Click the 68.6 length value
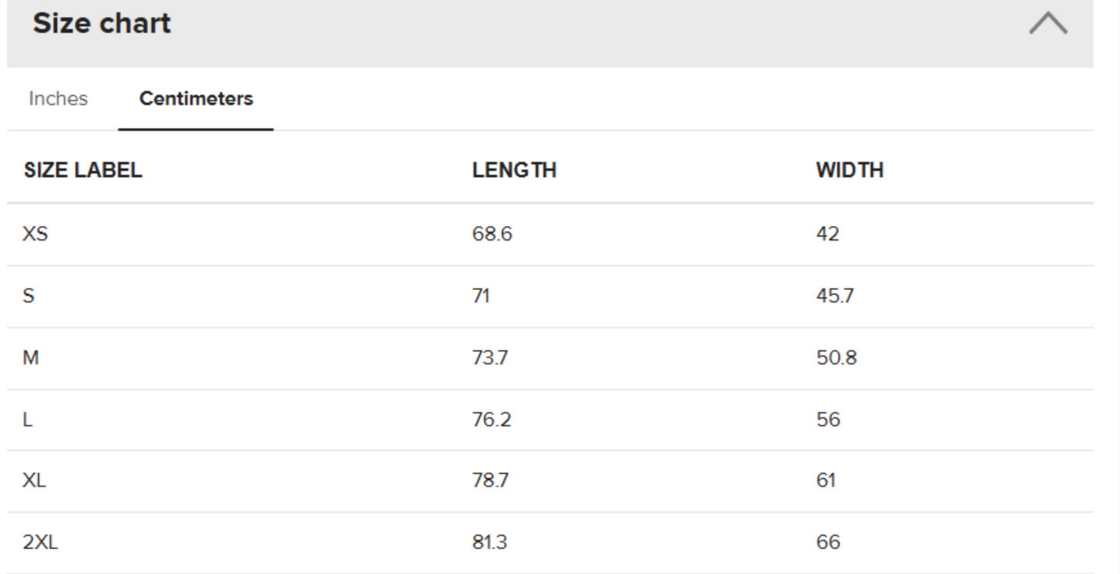The image size is (1120, 574). coord(491,233)
